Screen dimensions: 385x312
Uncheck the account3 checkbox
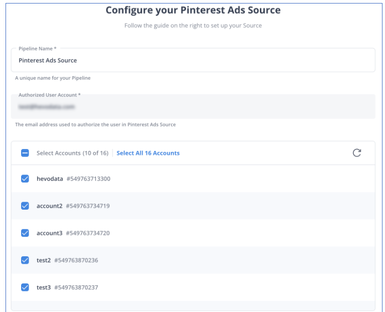click(25, 233)
